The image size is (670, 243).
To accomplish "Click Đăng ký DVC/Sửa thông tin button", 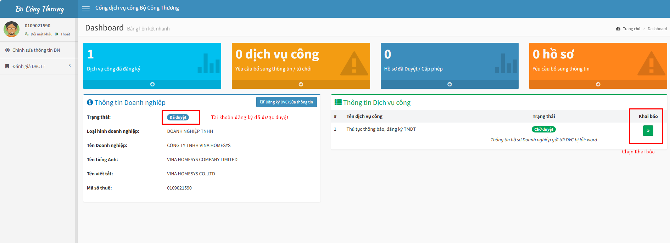I will [x=286, y=102].
